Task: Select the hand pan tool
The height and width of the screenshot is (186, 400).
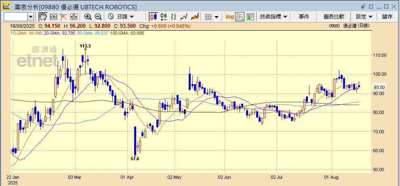Action: pyautogui.click(x=43, y=17)
